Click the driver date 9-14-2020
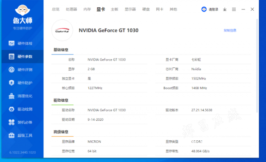266x162 pixels. [x=95, y=119]
